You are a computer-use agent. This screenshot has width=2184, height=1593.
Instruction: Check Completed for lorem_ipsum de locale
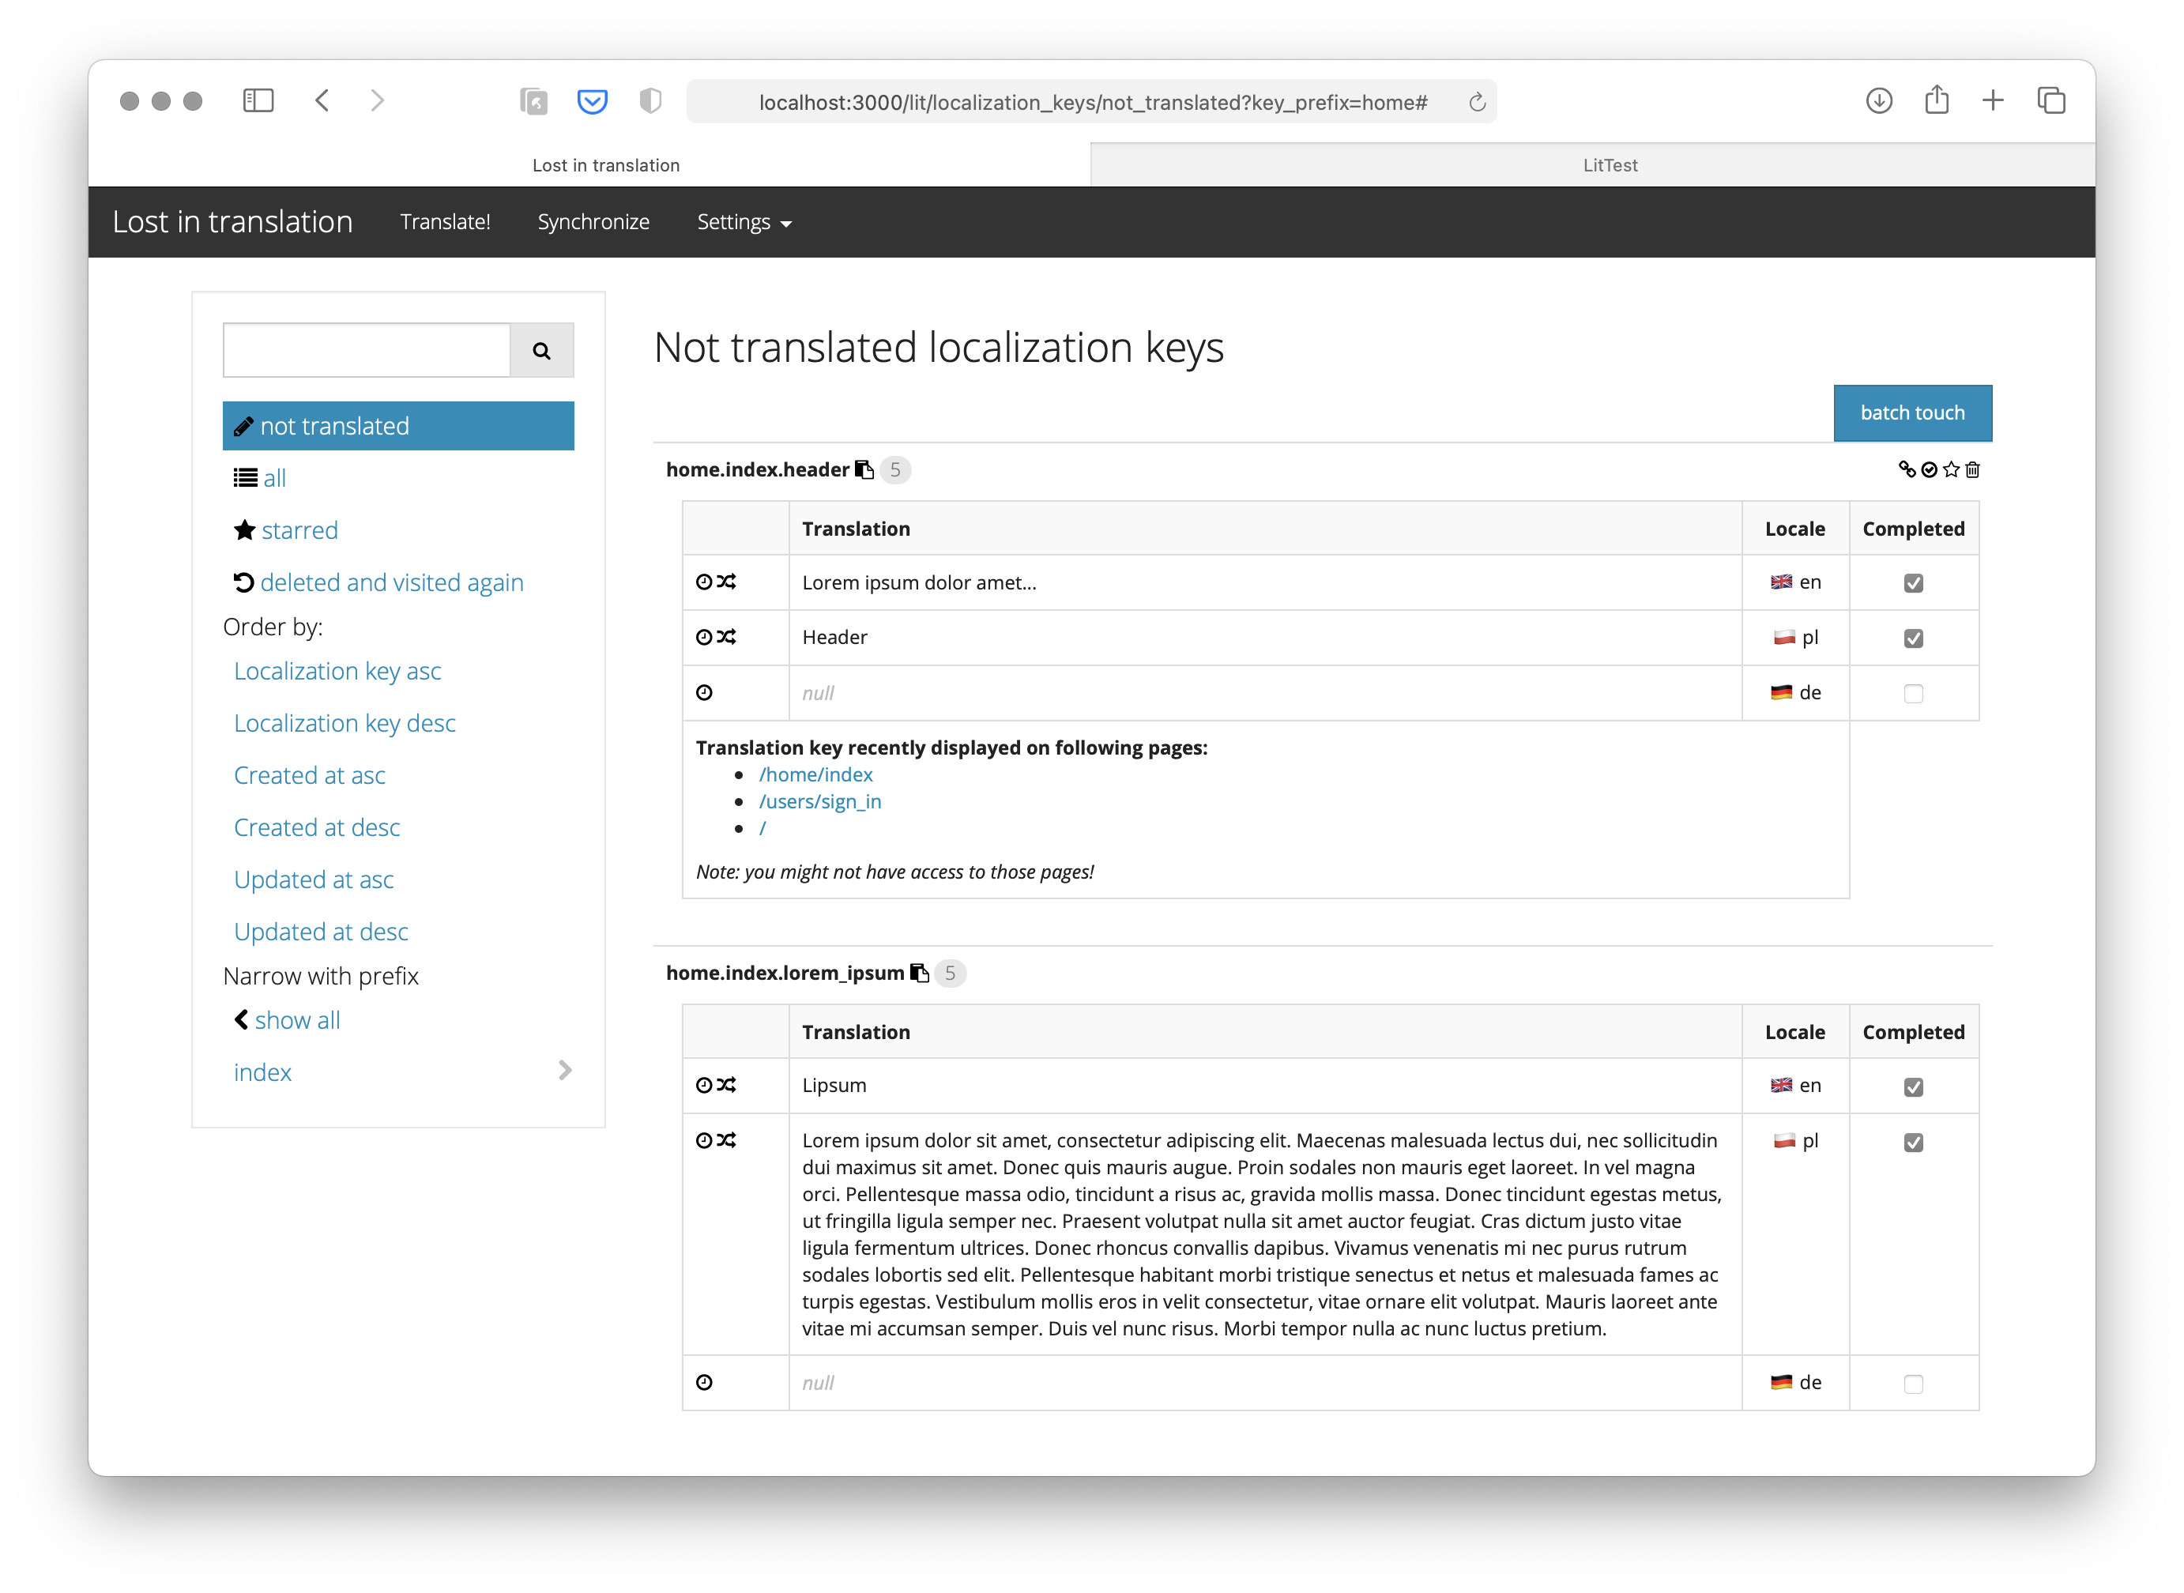1913,1384
